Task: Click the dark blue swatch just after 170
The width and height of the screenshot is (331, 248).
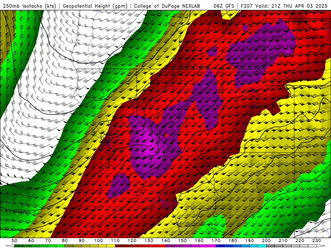Action: point(220,246)
